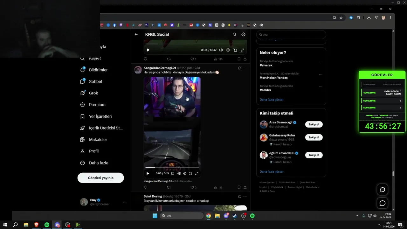
Task: Toggle picture-in-picture on the 0:32 video
Action: coord(235,50)
